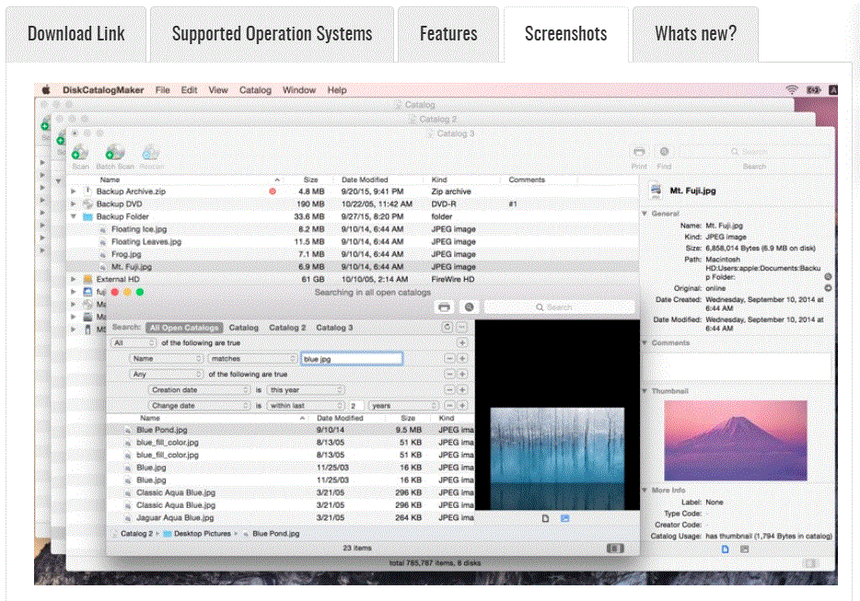Click the Apple menu icon
Screen dimensions: 860x601
point(46,89)
